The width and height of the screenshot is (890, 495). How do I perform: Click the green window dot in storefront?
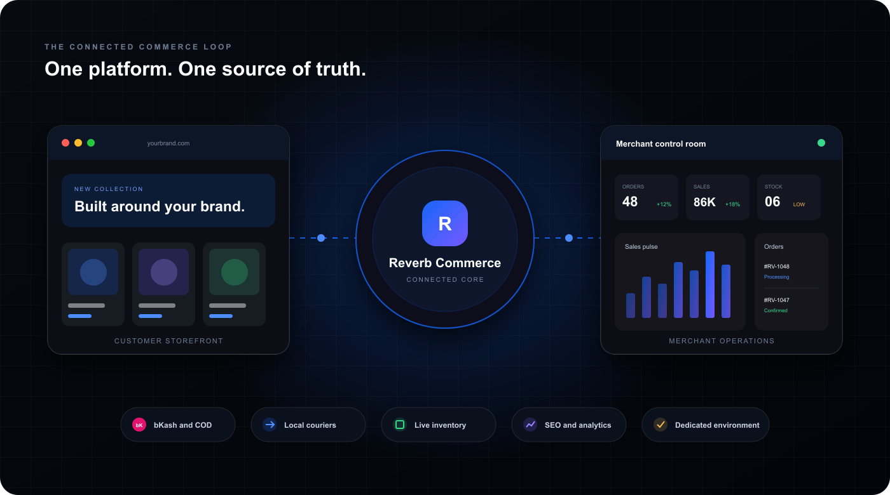91,143
